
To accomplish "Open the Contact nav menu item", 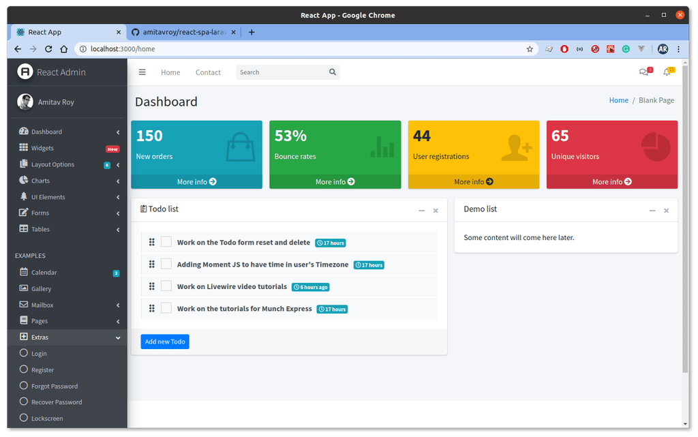I will tap(208, 72).
